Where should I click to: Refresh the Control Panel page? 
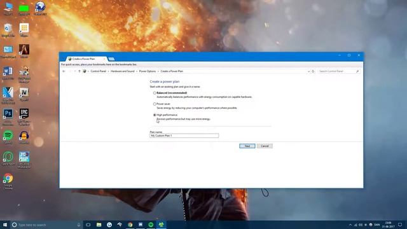(x=313, y=71)
